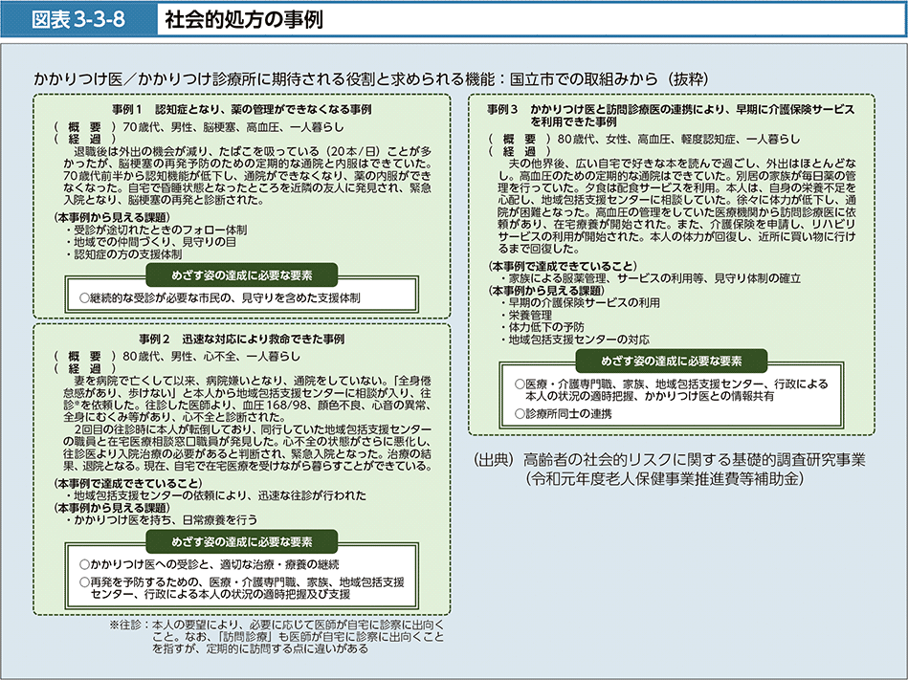Select the ○医療・介護専門職、家族 item
The width and height of the screenshot is (908, 680).
(670, 389)
